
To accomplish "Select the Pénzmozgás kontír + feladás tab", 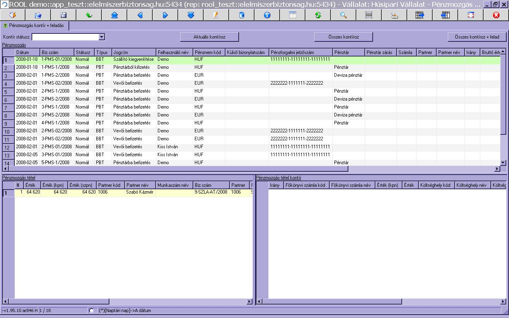I will (x=36, y=25).
